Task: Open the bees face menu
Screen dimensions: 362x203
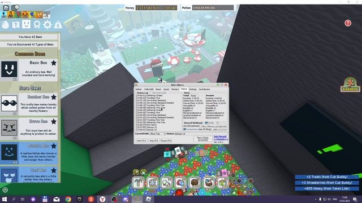Action: (27, 24)
